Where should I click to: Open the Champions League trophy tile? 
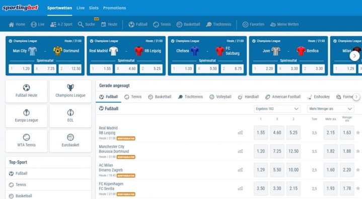[x=70, y=91]
